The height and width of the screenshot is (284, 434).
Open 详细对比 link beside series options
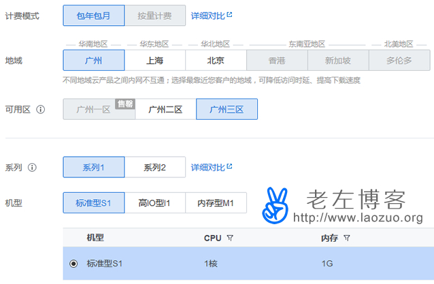point(212,167)
